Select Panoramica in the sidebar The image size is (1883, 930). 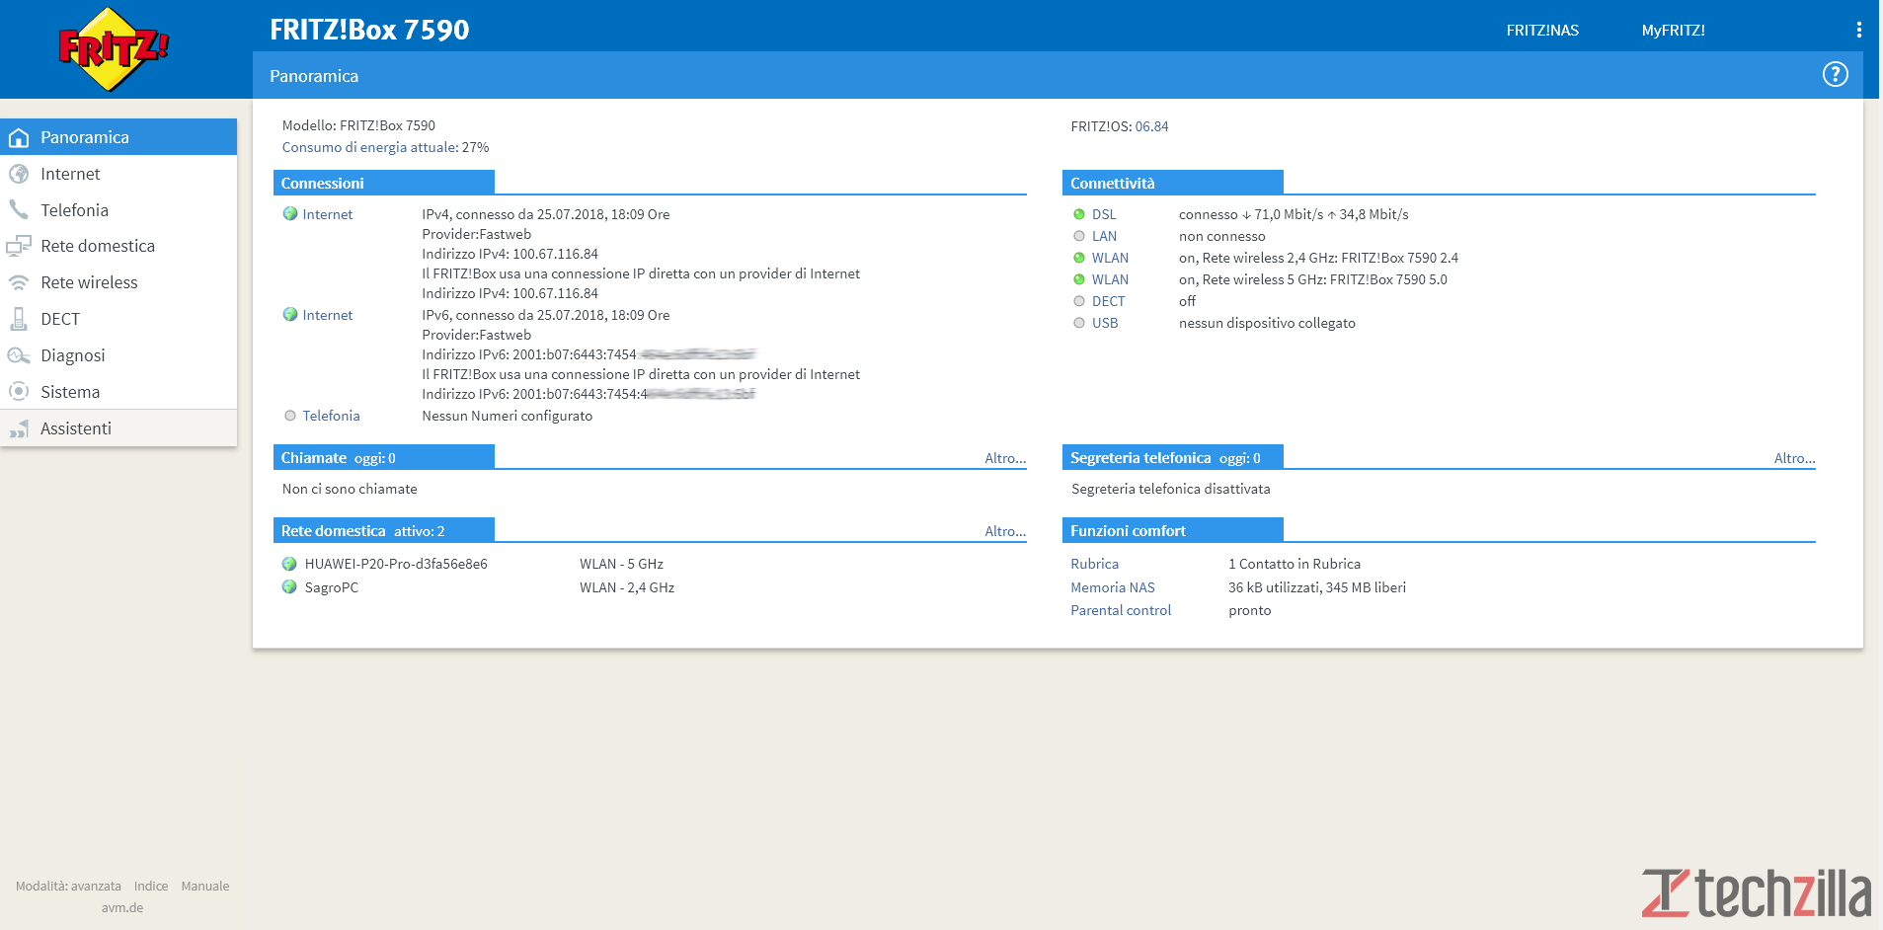(84, 137)
